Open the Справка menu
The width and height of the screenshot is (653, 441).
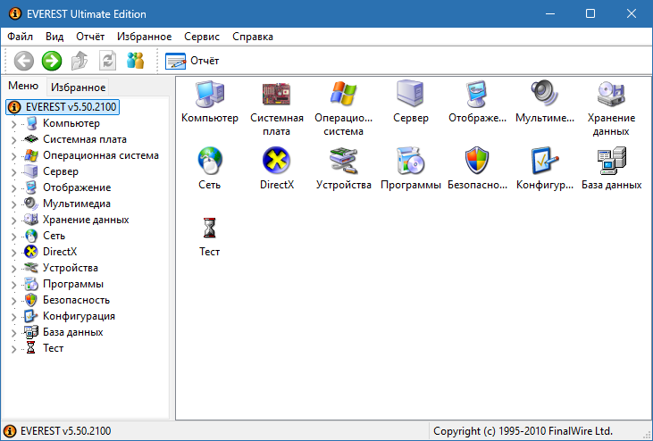pos(253,37)
